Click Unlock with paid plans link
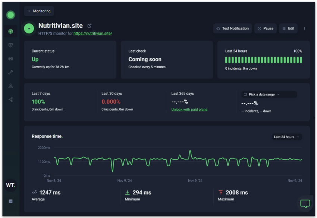 (x=189, y=110)
